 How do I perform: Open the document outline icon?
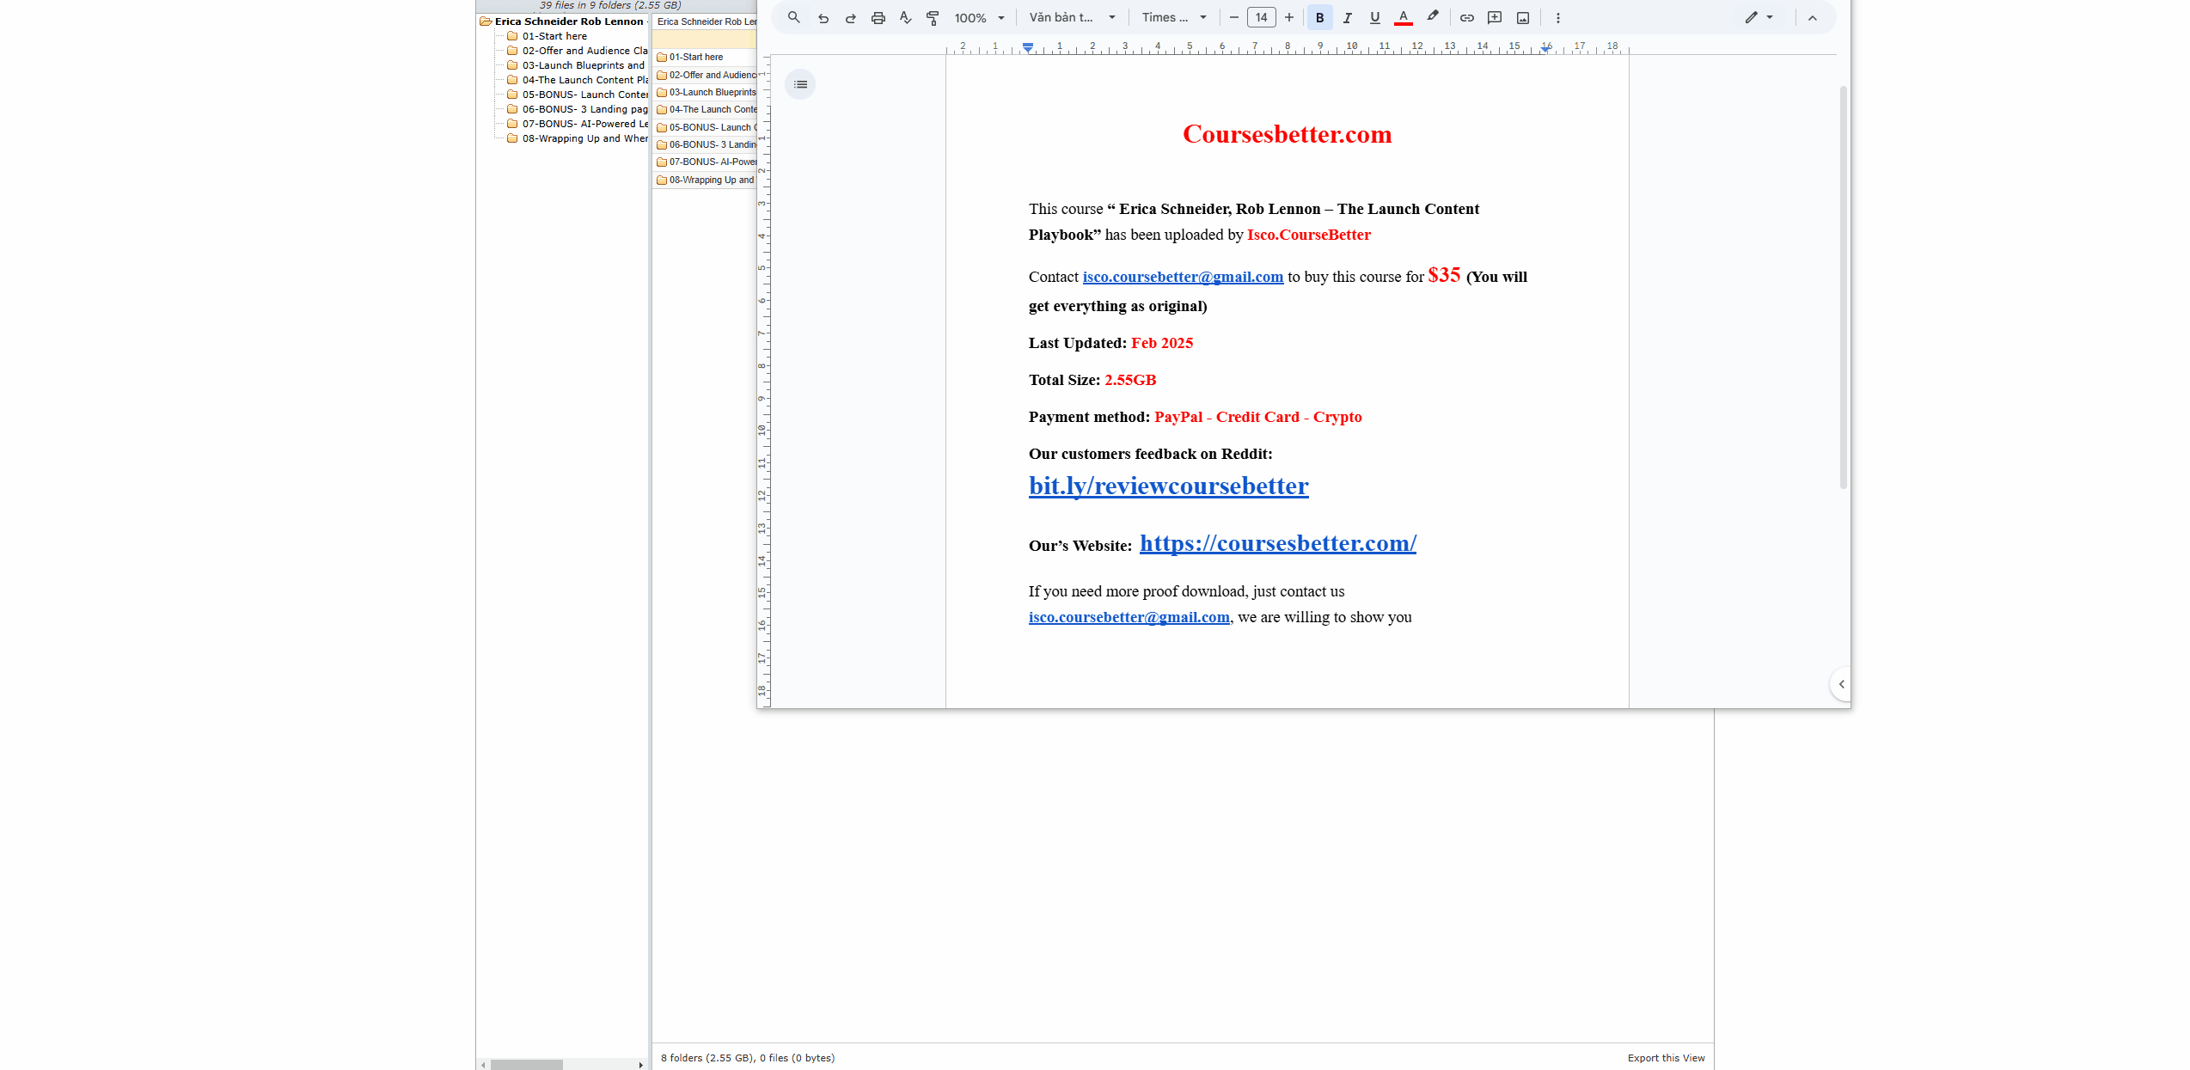tap(800, 84)
